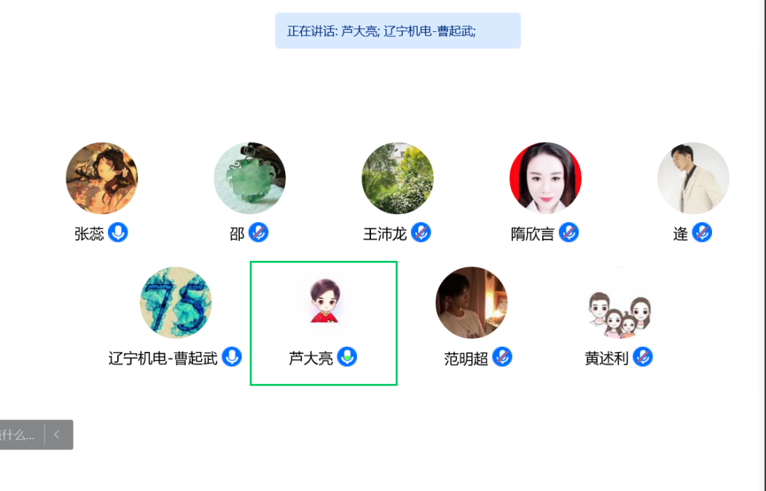
Task: Click the 正在讲话 speaking status banner
Action: click(398, 31)
